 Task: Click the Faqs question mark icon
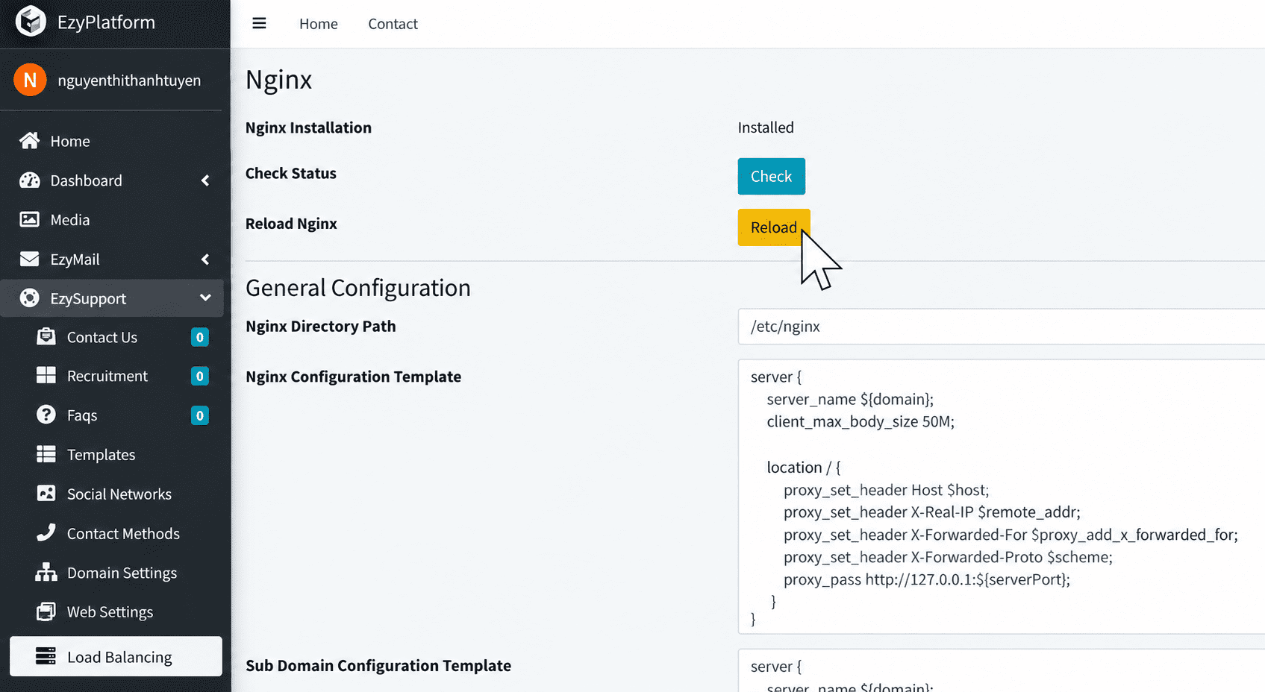tap(46, 415)
